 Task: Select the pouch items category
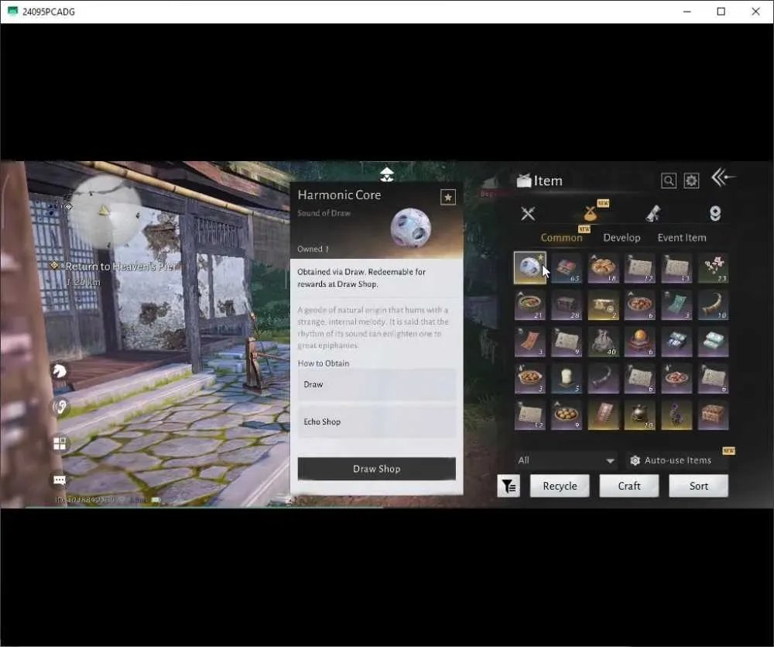pos(590,214)
